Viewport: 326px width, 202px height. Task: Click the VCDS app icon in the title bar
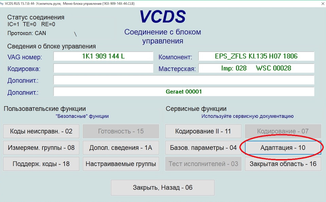click(x=2, y=4)
